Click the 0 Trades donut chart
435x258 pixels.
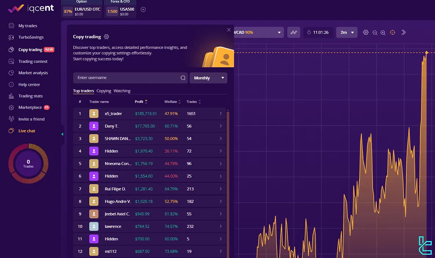(x=28, y=164)
